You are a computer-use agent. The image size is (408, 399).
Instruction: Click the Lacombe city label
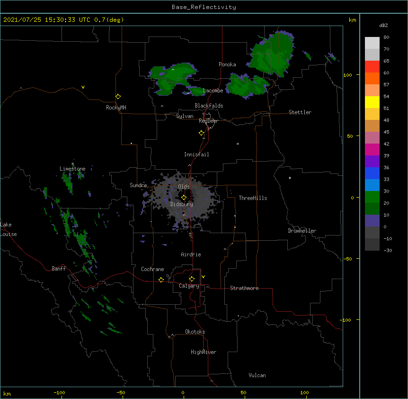pos(213,91)
